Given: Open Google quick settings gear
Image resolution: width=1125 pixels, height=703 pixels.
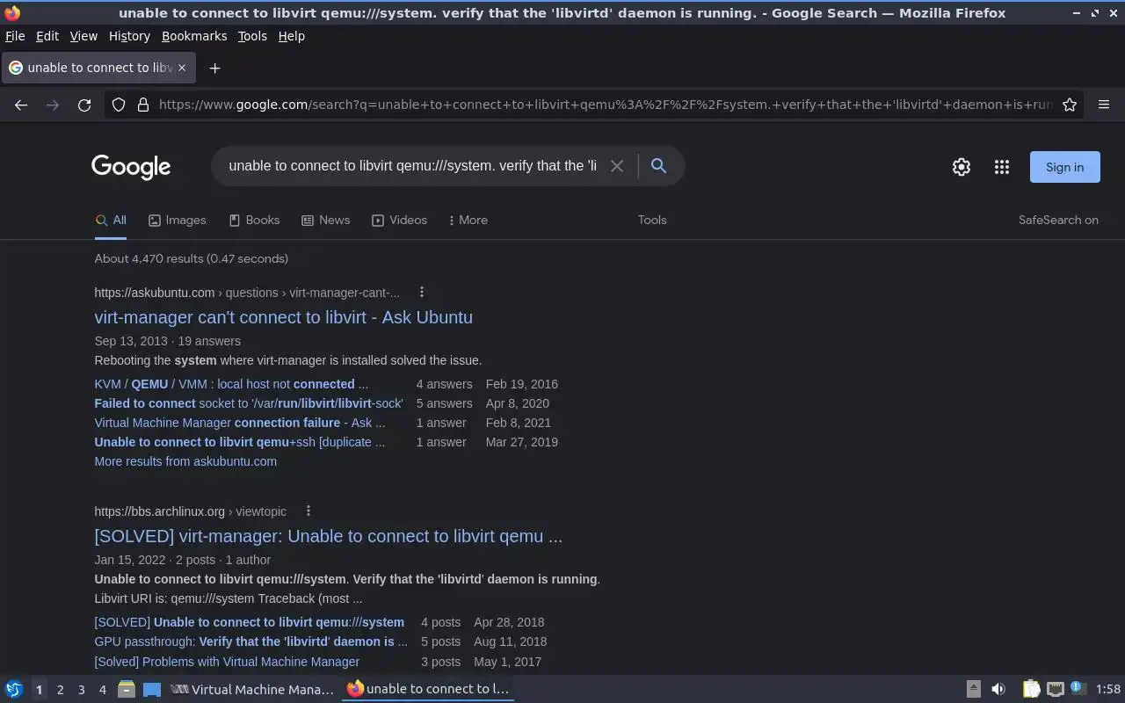Looking at the screenshot, I should tap(962, 167).
